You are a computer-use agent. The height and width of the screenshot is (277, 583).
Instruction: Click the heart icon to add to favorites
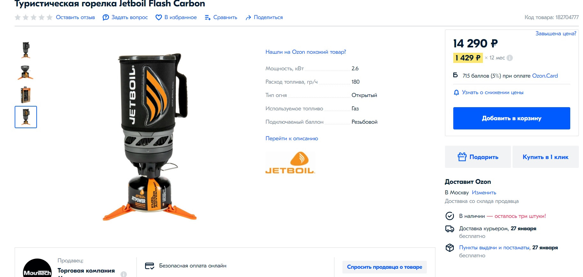click(x=158, y=17)
